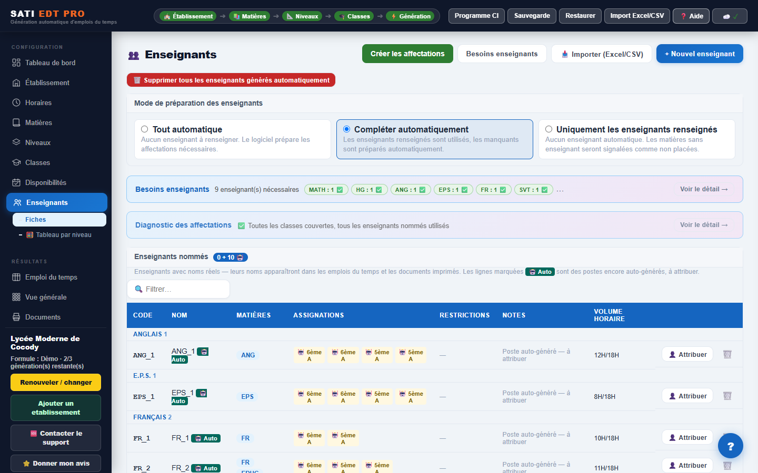Expand Besoins enseignants Voir le détail
Screen dimensions: 758x473
click(704, 189)
